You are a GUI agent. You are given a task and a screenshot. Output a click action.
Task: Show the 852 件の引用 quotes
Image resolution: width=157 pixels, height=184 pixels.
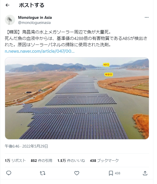coord(41,161)
